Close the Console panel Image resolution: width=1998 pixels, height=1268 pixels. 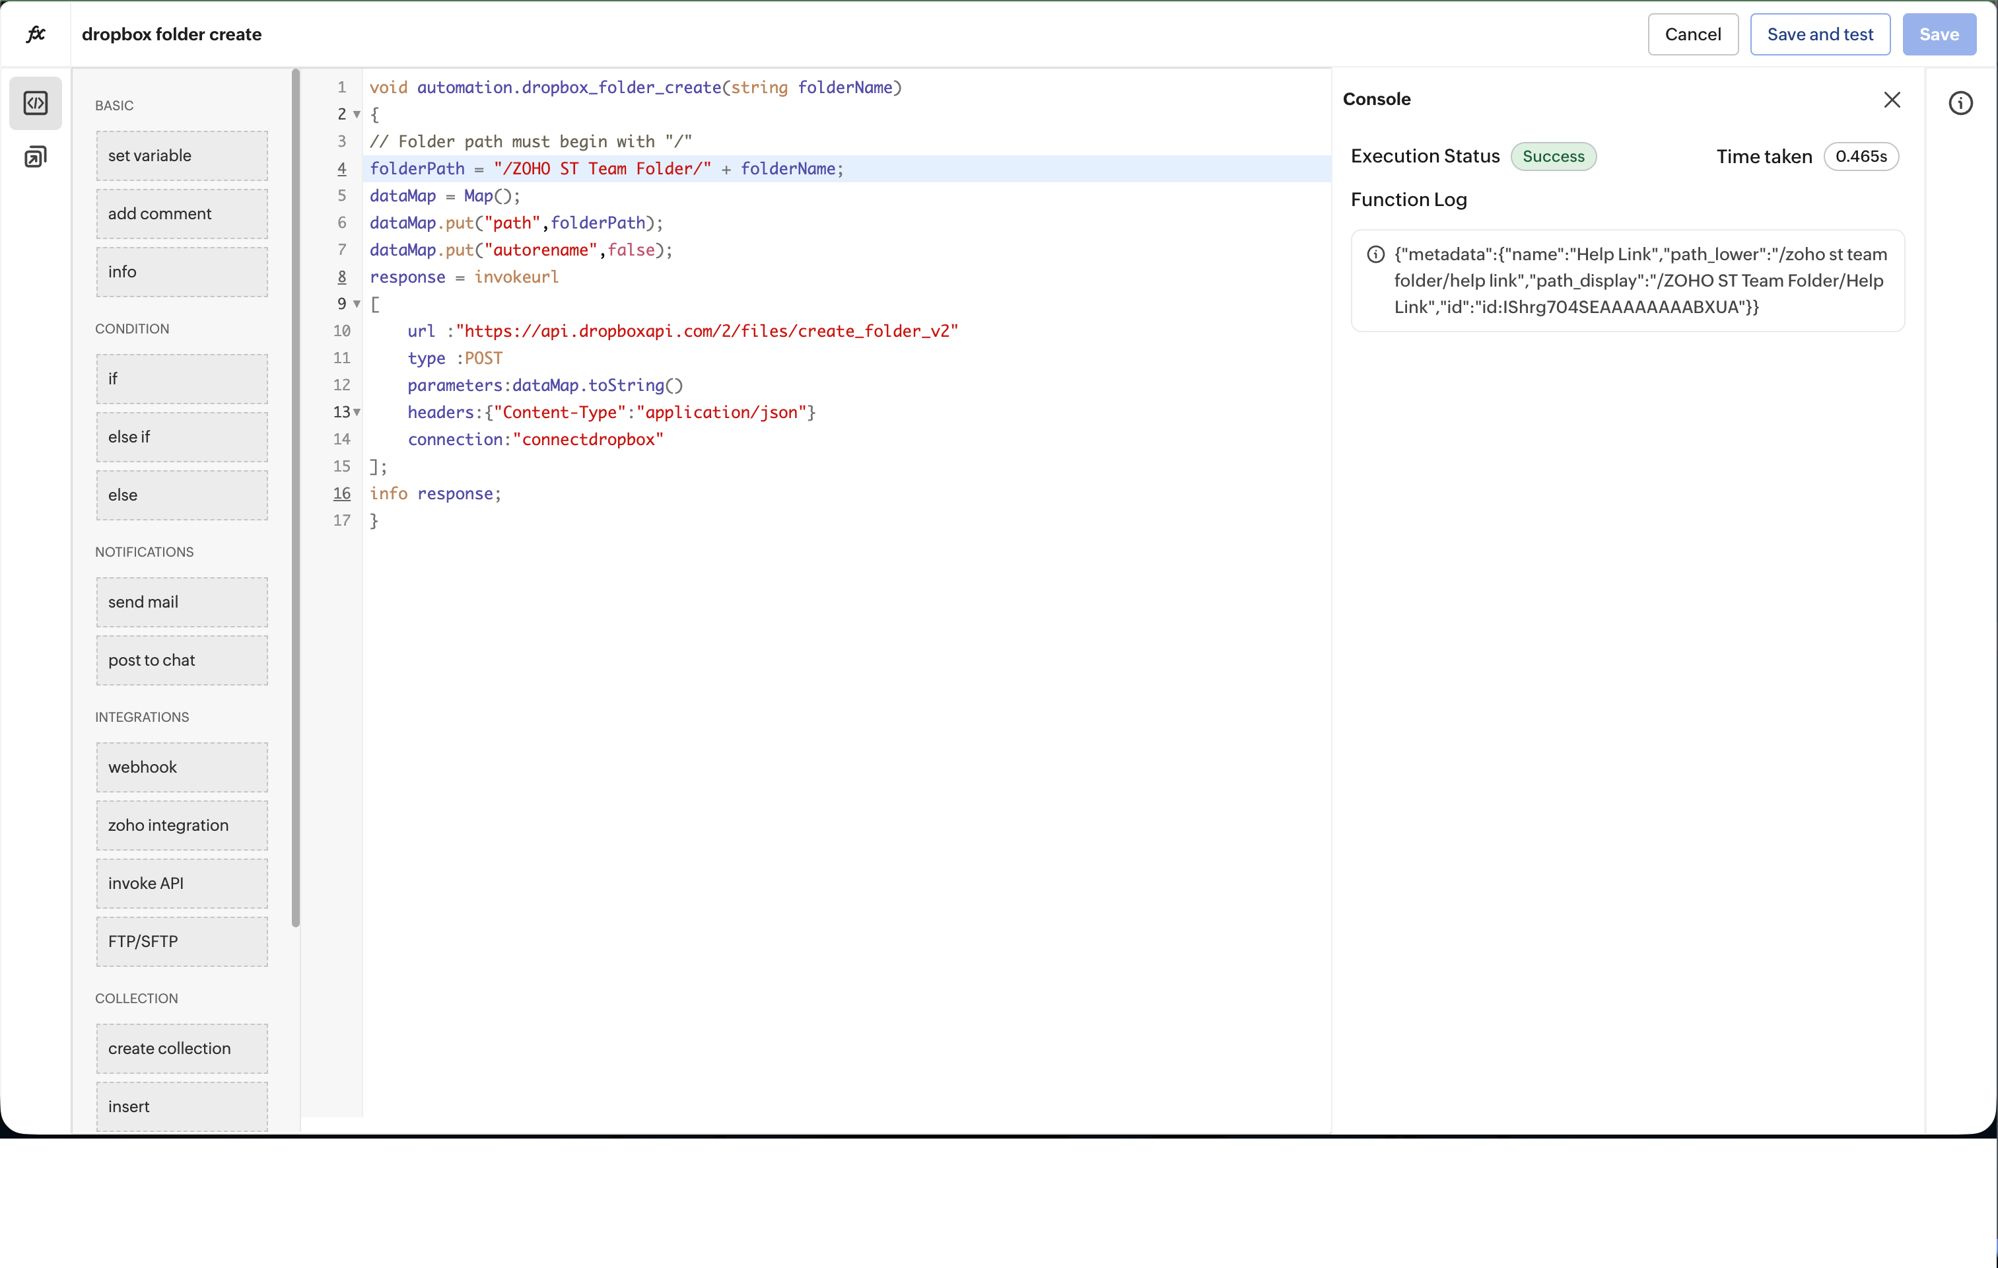coord(1892,100)
